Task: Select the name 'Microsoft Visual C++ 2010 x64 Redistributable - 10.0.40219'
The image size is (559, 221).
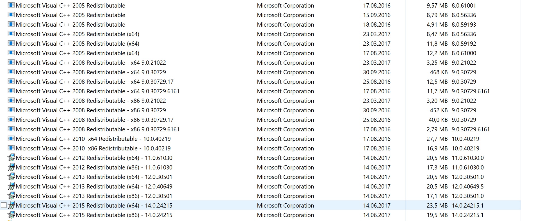Action: click(x=93, y=139)
